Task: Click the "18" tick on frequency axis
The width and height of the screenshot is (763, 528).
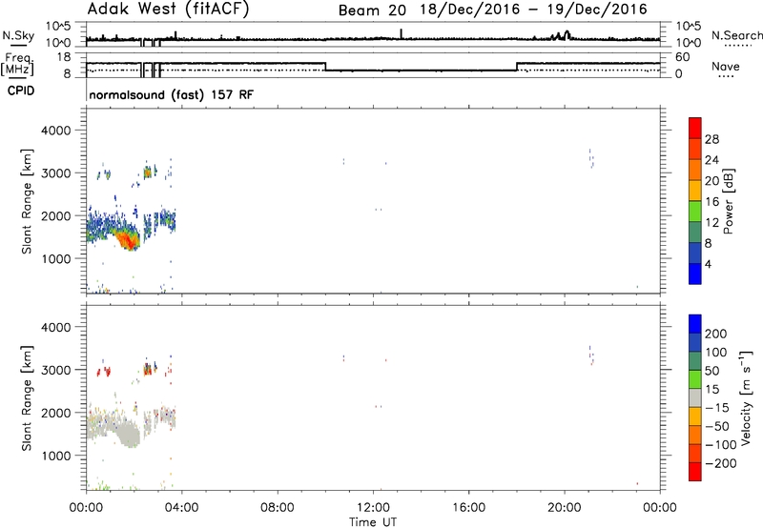Action: tap(63, 57)
